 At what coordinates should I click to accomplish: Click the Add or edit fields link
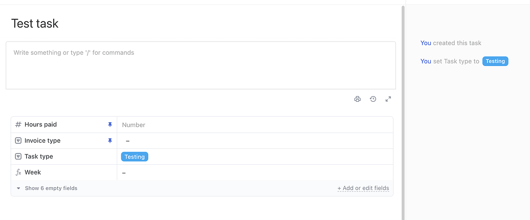363,188
